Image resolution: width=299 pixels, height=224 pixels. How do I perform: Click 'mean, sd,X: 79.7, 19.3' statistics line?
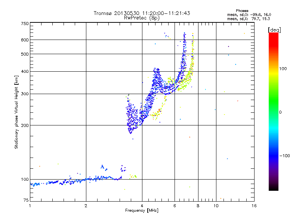(249, 19)
